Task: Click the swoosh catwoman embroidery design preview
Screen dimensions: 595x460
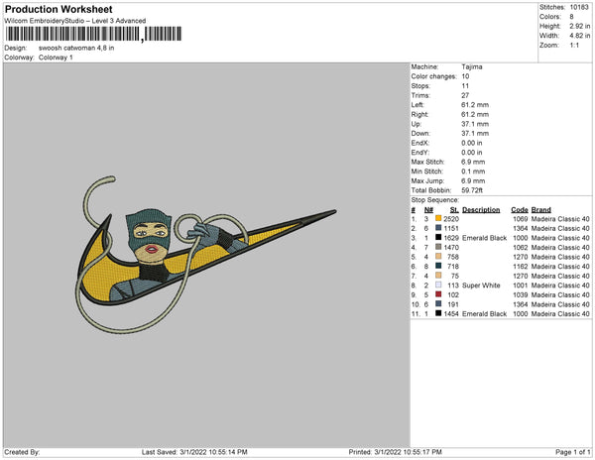Action: pos(205,254)
